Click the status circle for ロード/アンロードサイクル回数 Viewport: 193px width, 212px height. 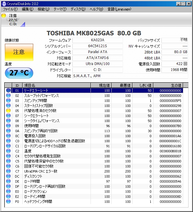tap(8, 146)
